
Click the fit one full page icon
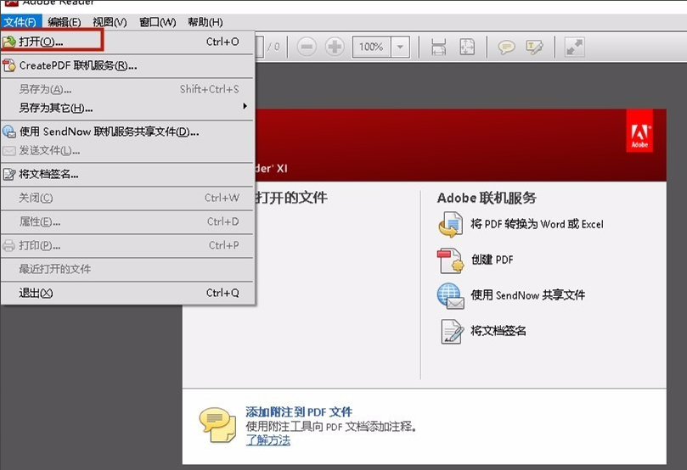click(467, 47)
